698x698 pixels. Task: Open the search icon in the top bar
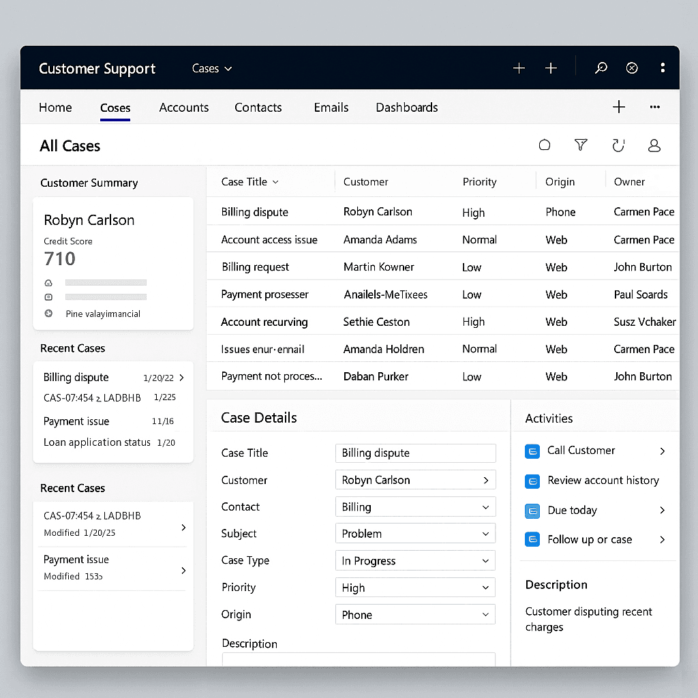(601, 67)
